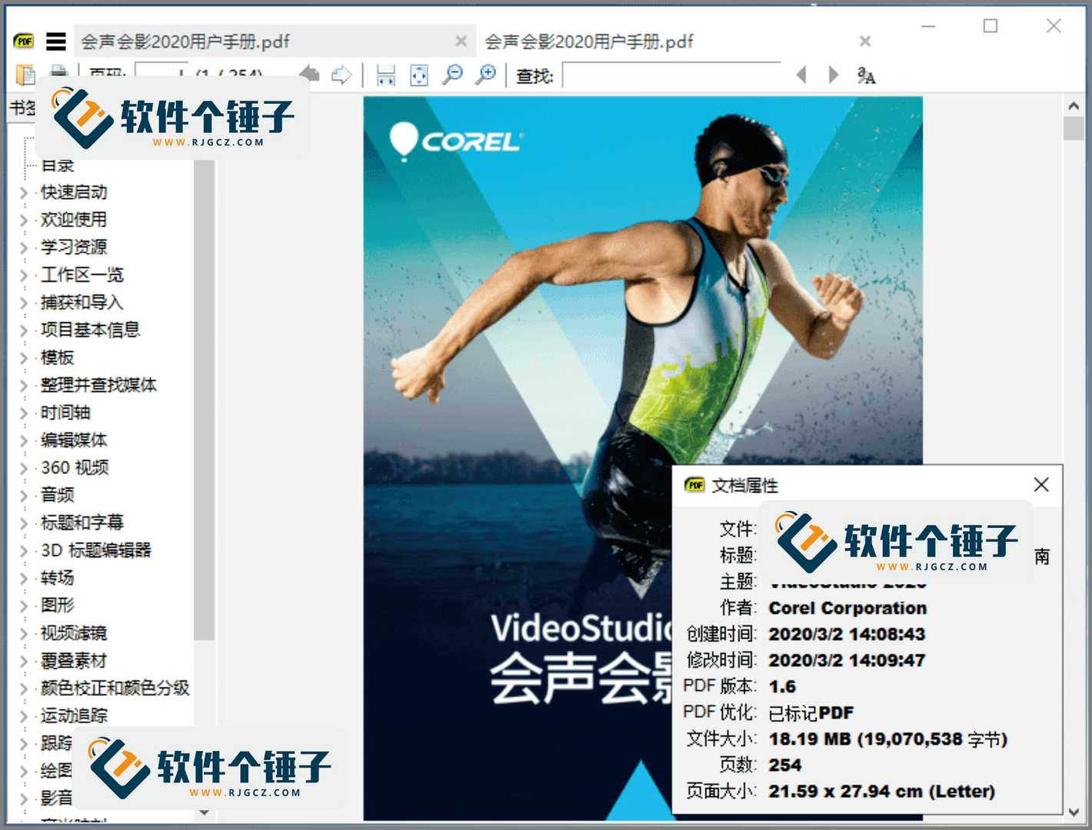Open the hamburger main menu
This screenshot has height=830, width=1092.
55,41
